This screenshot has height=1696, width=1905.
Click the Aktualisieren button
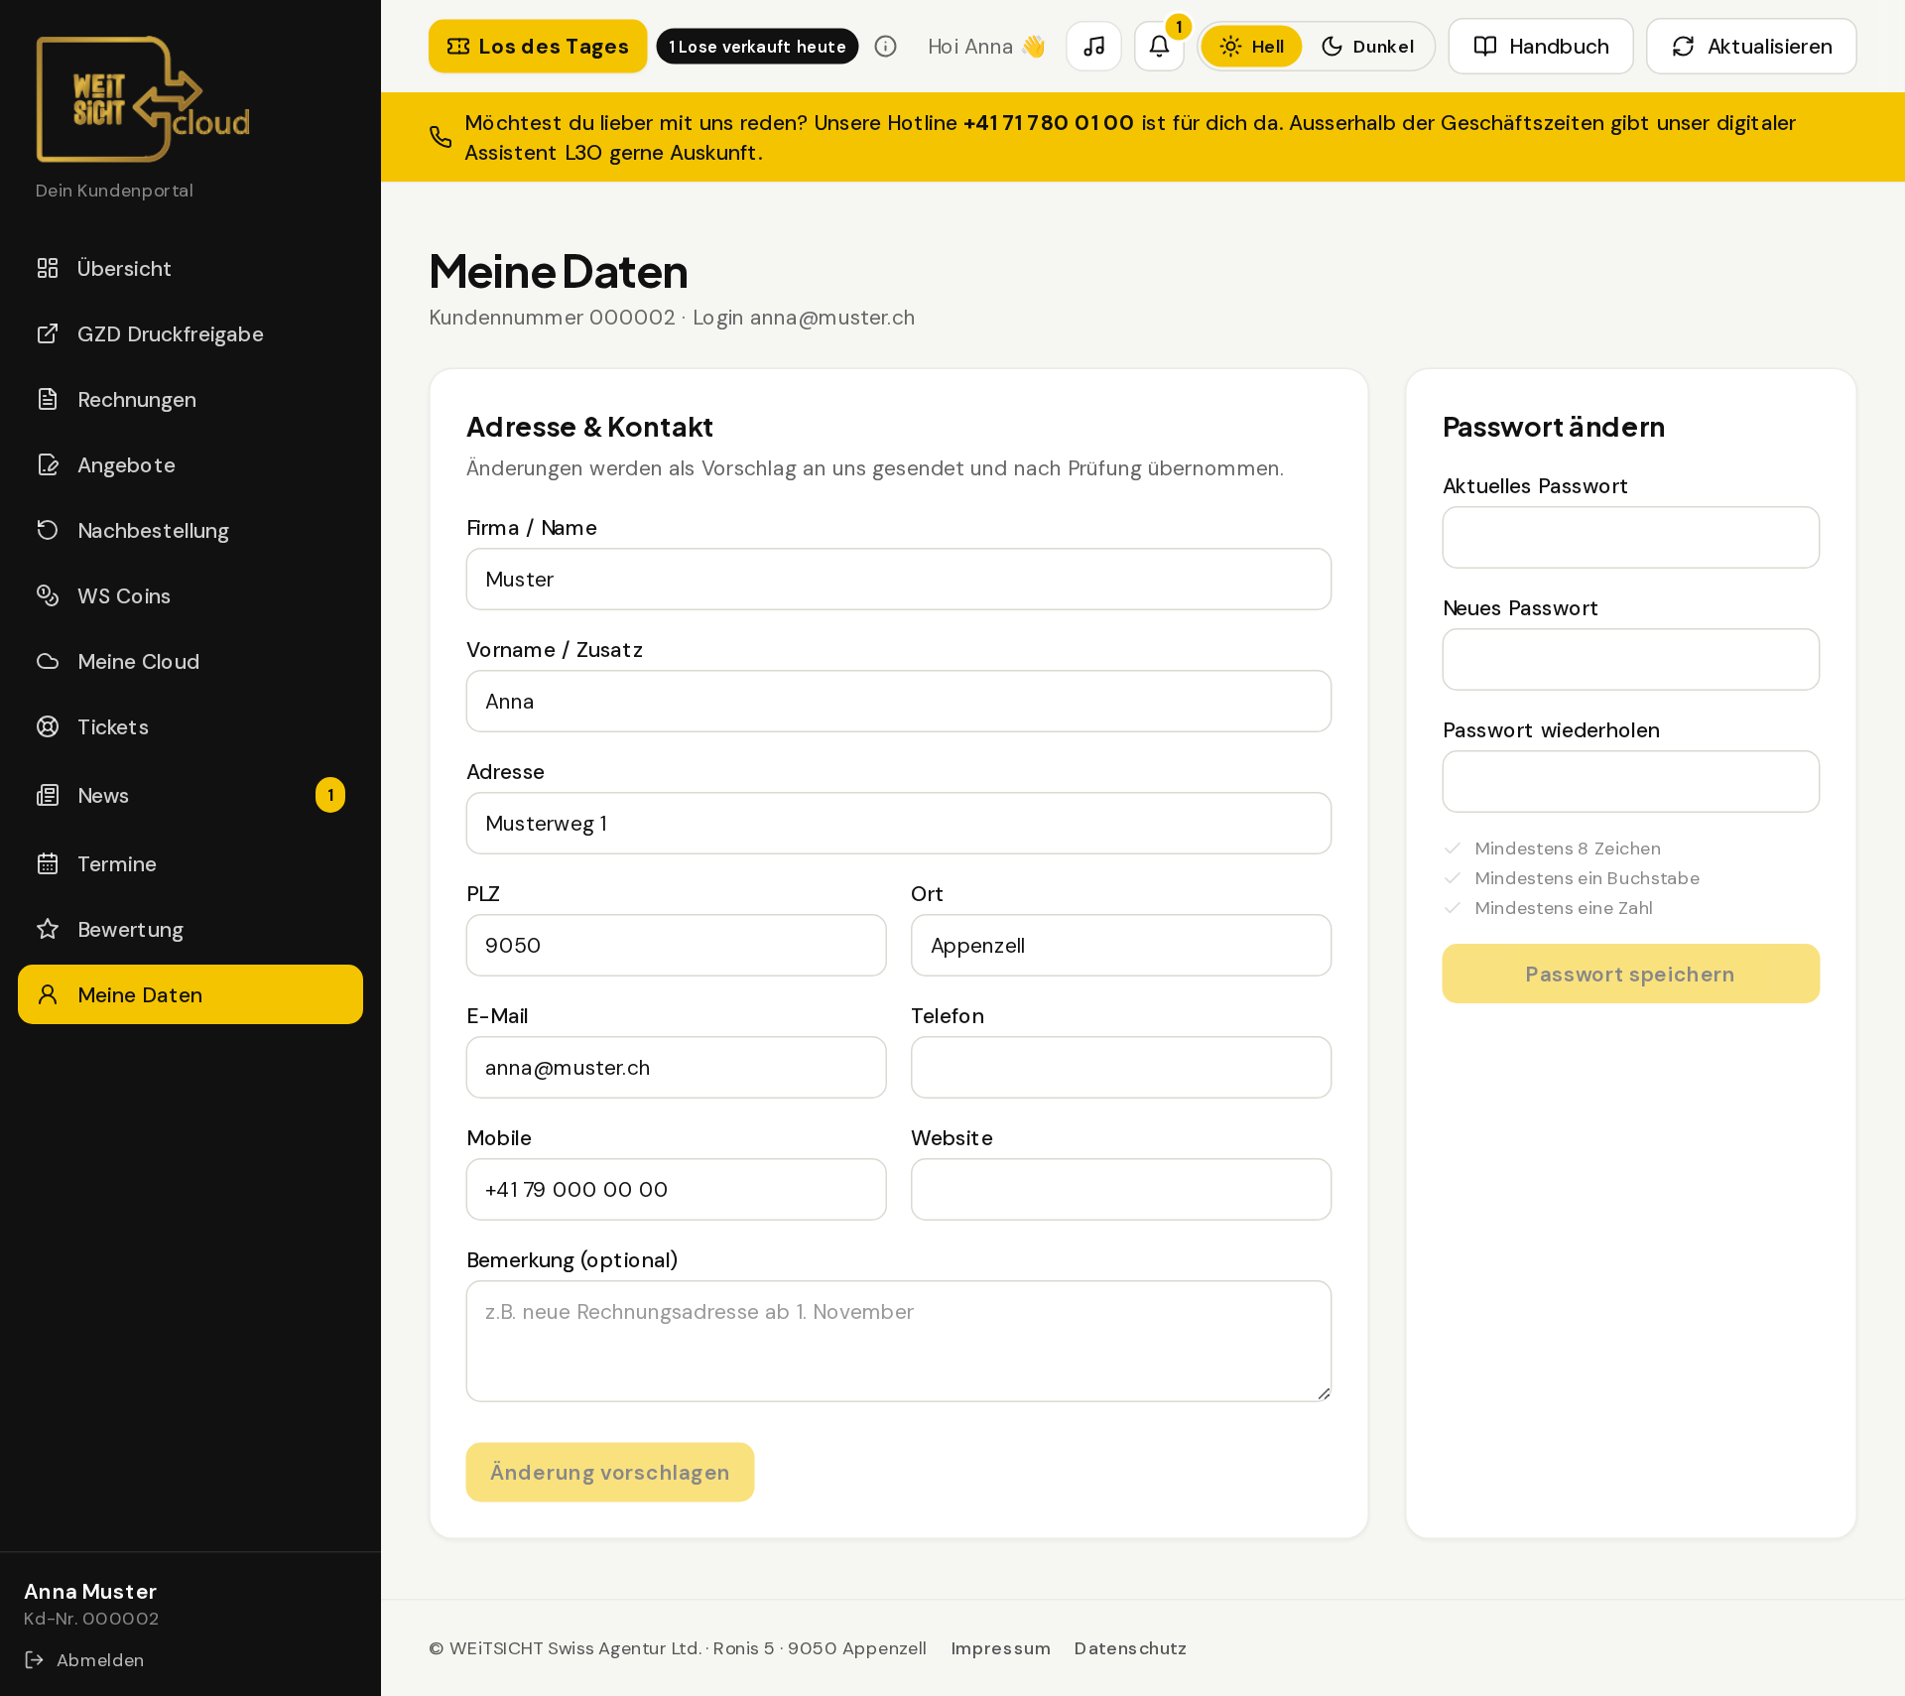click(1751, 47)
